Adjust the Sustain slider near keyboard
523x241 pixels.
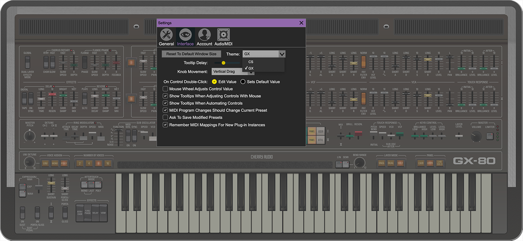tap(51, 183)
